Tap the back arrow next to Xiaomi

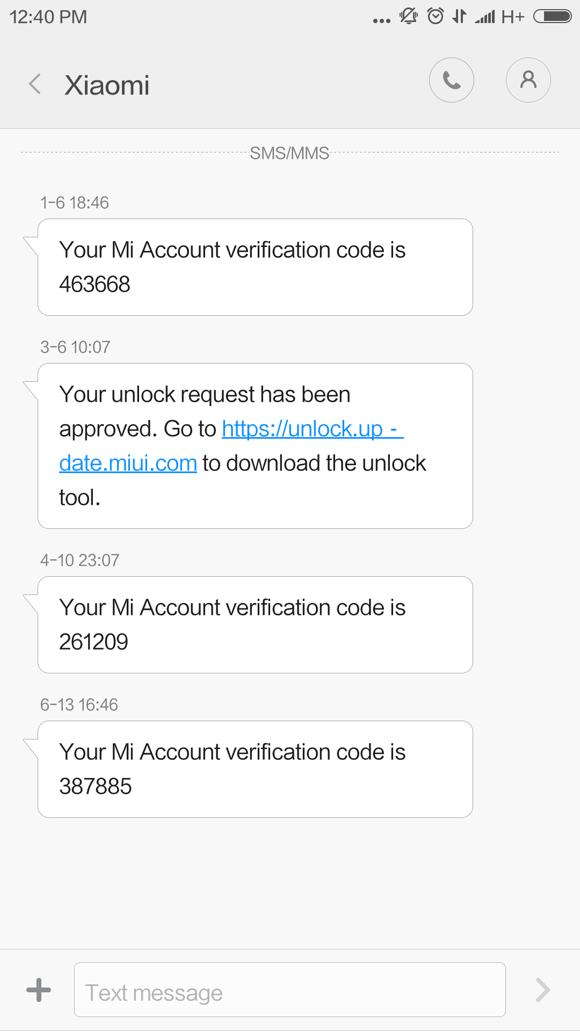coord(35,84)
